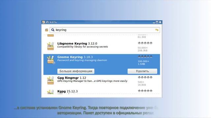Click the 100.000+ downloads count
Screen dimensions: 211x118
point(143,61)
